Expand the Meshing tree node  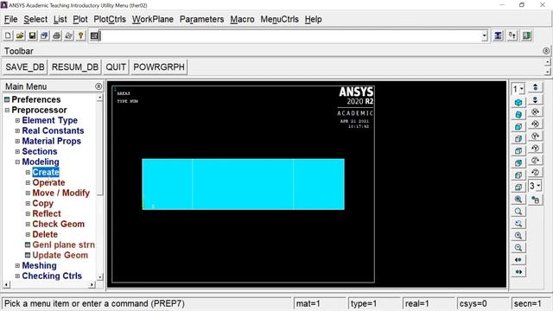point(17,265)
